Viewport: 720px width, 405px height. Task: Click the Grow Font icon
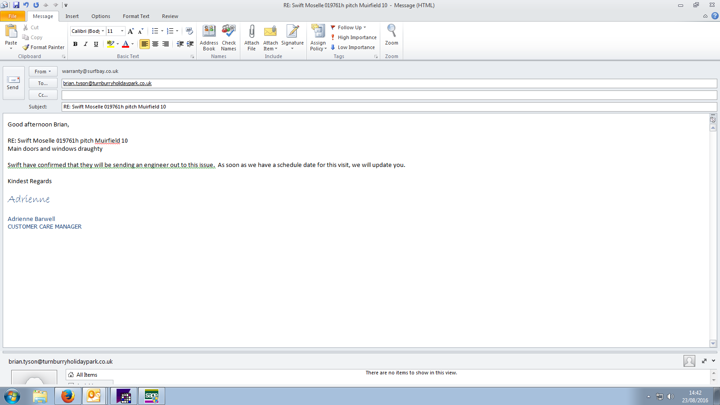tap(130, 31)
